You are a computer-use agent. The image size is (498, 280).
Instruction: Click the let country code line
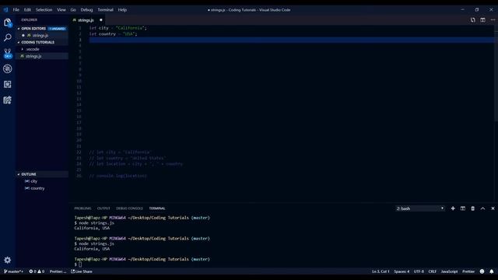coord(113,34)
